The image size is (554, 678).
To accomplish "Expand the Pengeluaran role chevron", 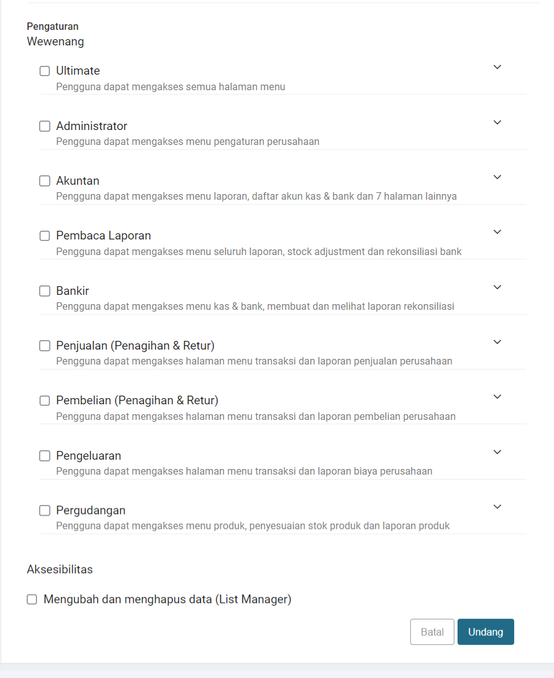I will [x=497, y=452].
